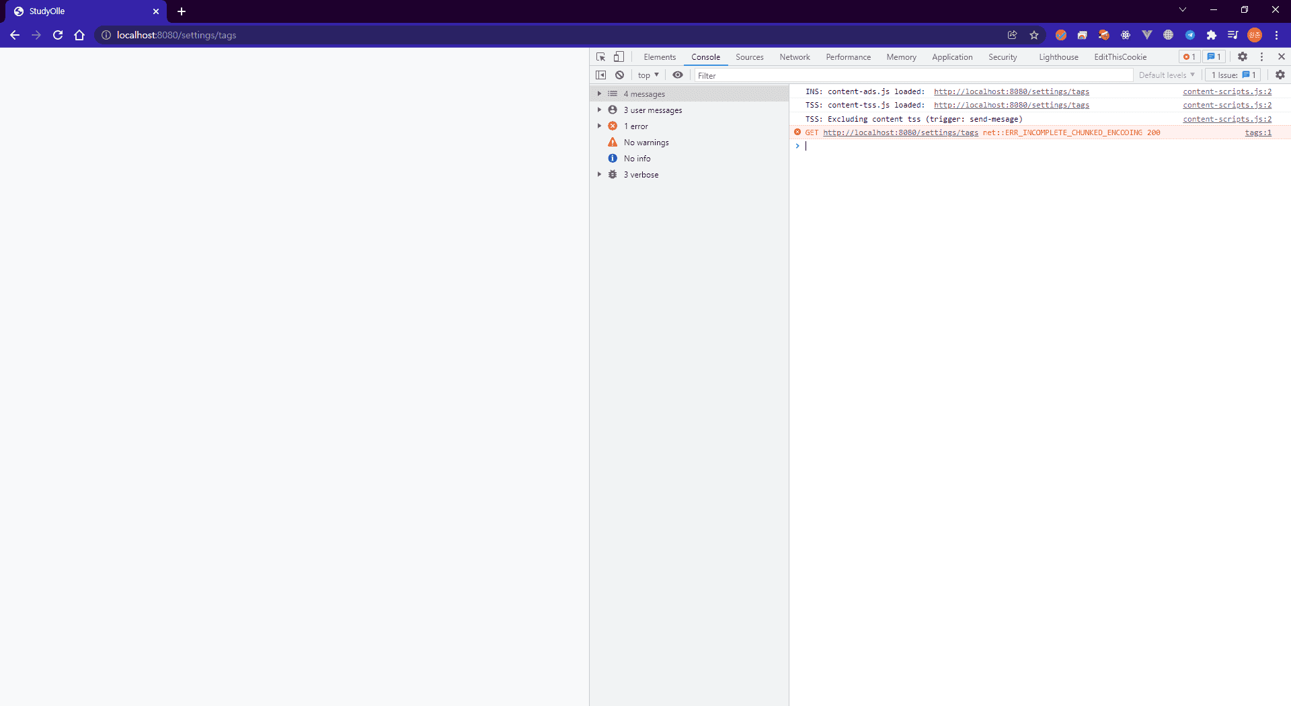Open DevTools settings gear

[1243, 57]
